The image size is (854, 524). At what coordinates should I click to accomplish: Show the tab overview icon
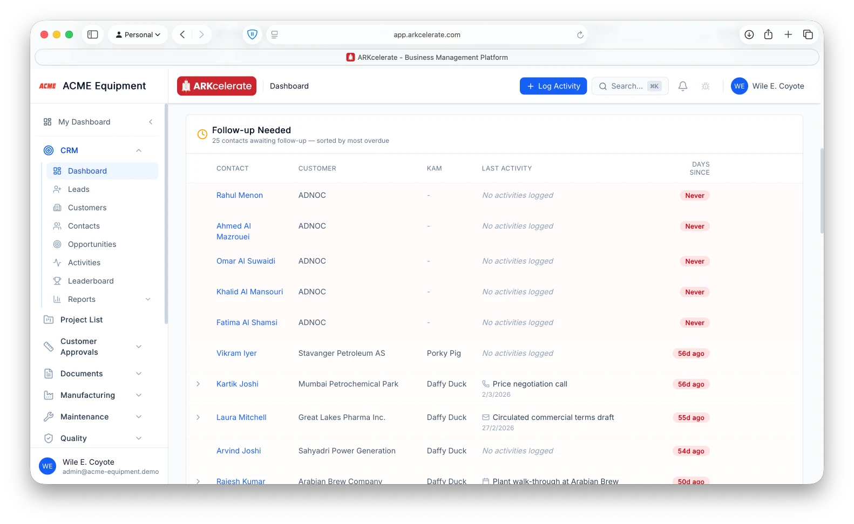point(808,35)
